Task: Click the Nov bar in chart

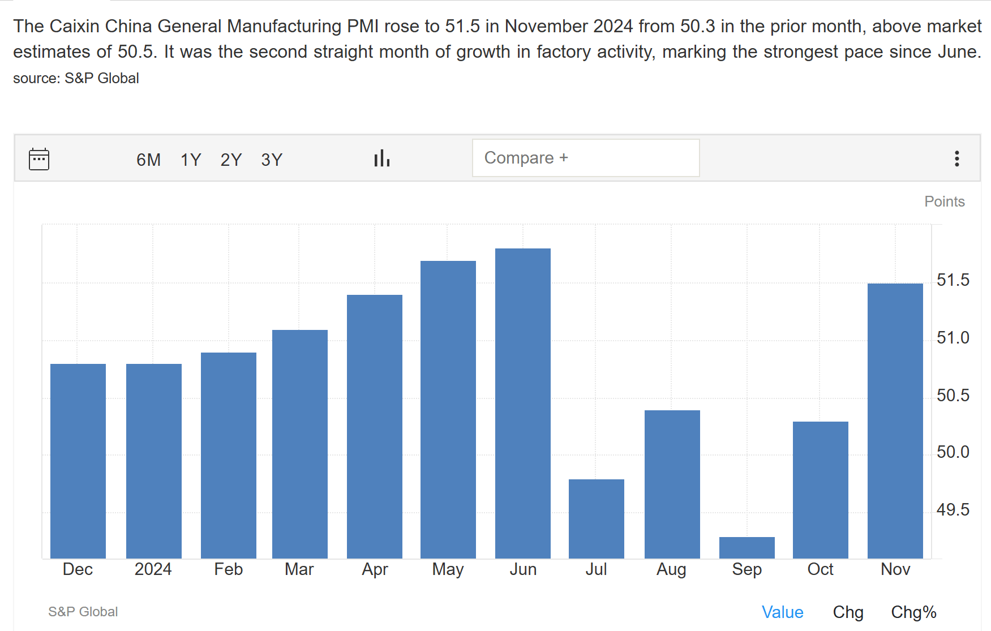Action: pos(895,421)
